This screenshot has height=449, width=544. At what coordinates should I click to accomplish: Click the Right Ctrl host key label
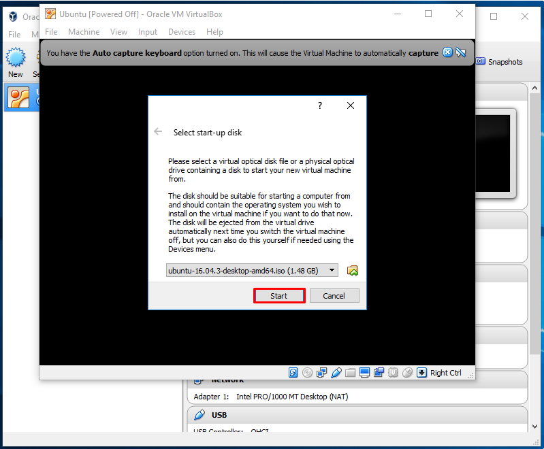point(446,373)
